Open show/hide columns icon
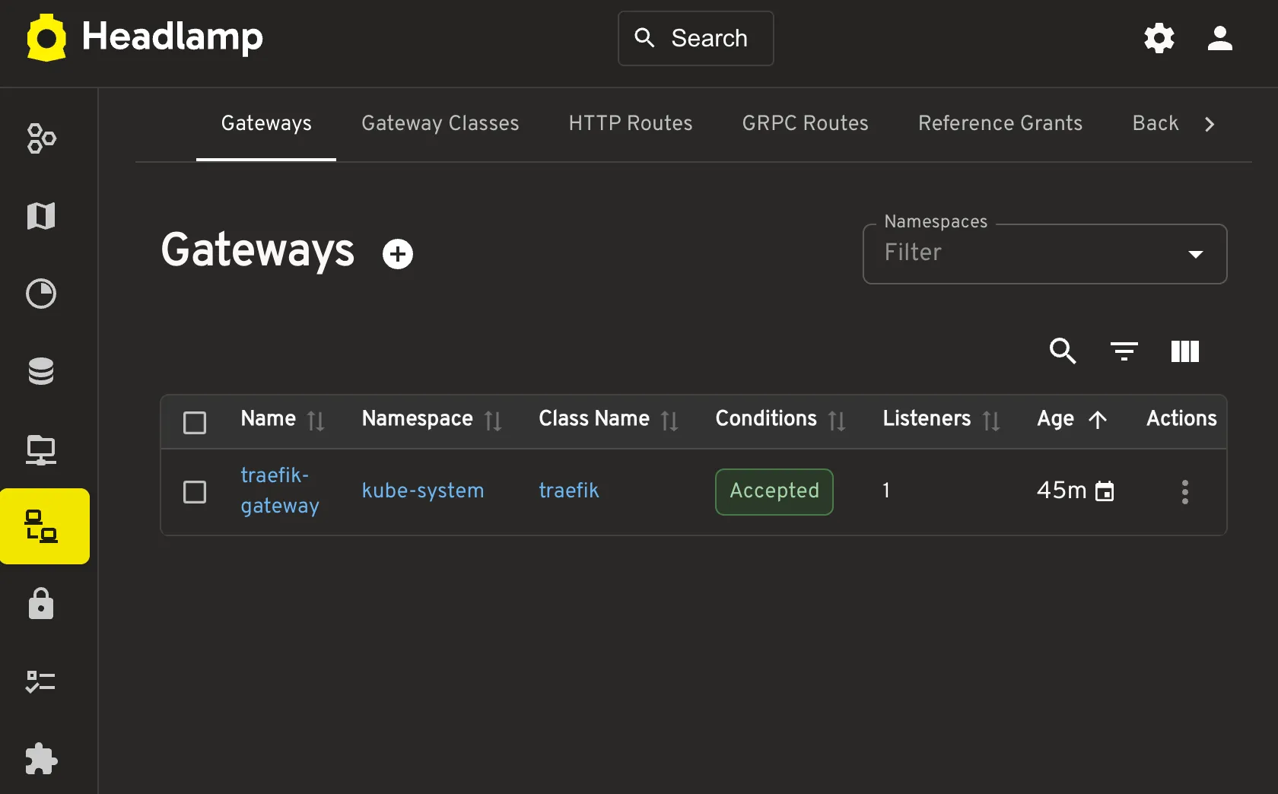 coord(1185,351)
